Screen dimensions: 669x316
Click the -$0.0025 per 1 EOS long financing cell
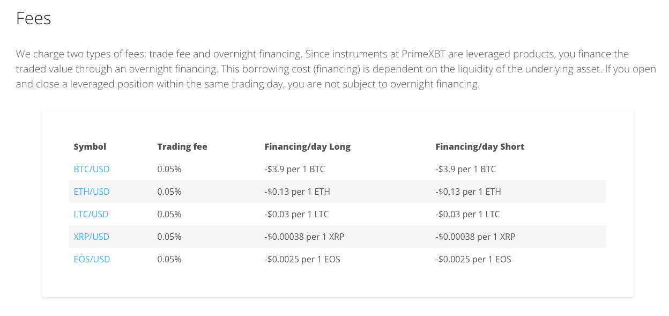302,259
